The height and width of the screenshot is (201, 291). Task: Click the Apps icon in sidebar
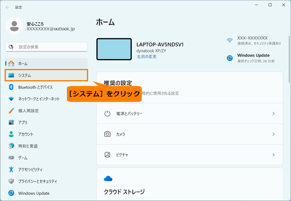[11, 122]
